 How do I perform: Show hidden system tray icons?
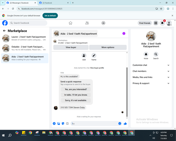[150, 135]
